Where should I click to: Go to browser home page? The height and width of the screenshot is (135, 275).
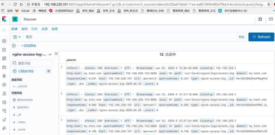[x=21, y=4]
